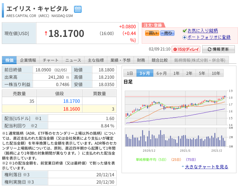This screenshot has width=238, height=187.
Task: Set chart range to 3ヶ月
Action: (145, 73)
